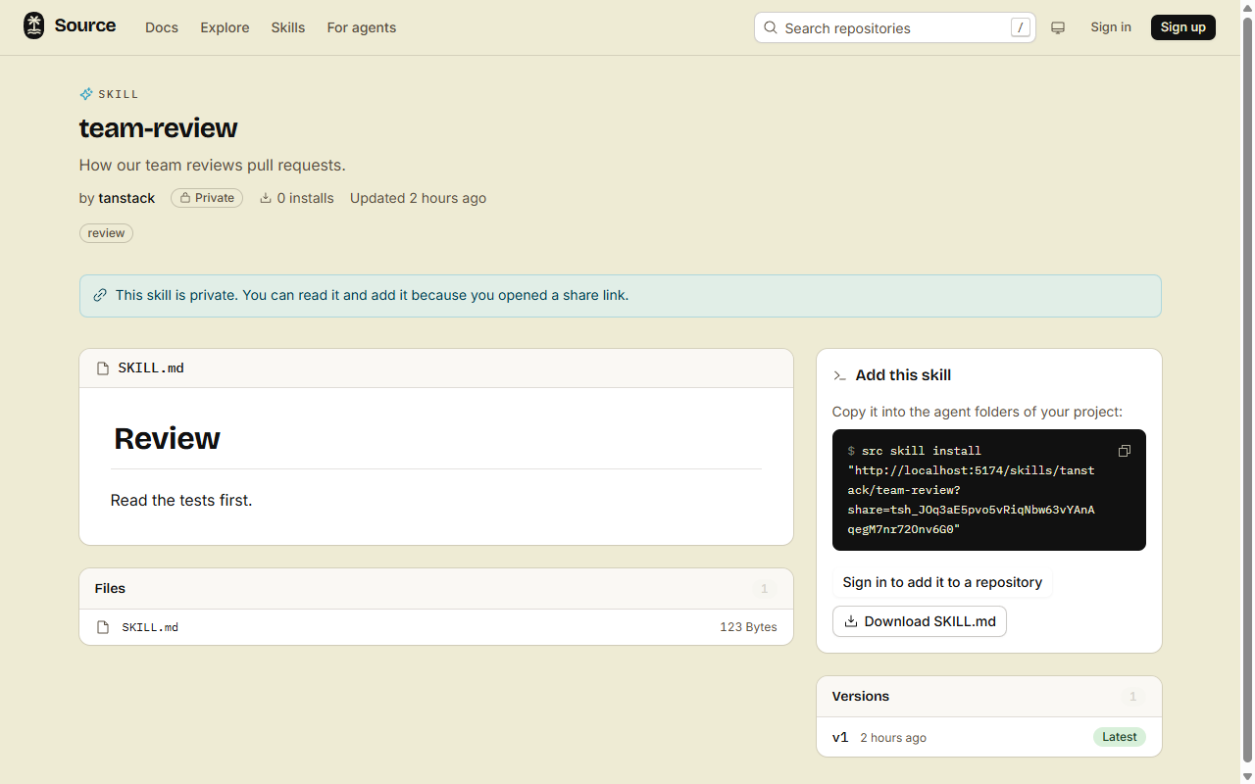The image size is (1255, 784).
Task: Select version v1 in Versions list
Action: click(x=840, y=737)
